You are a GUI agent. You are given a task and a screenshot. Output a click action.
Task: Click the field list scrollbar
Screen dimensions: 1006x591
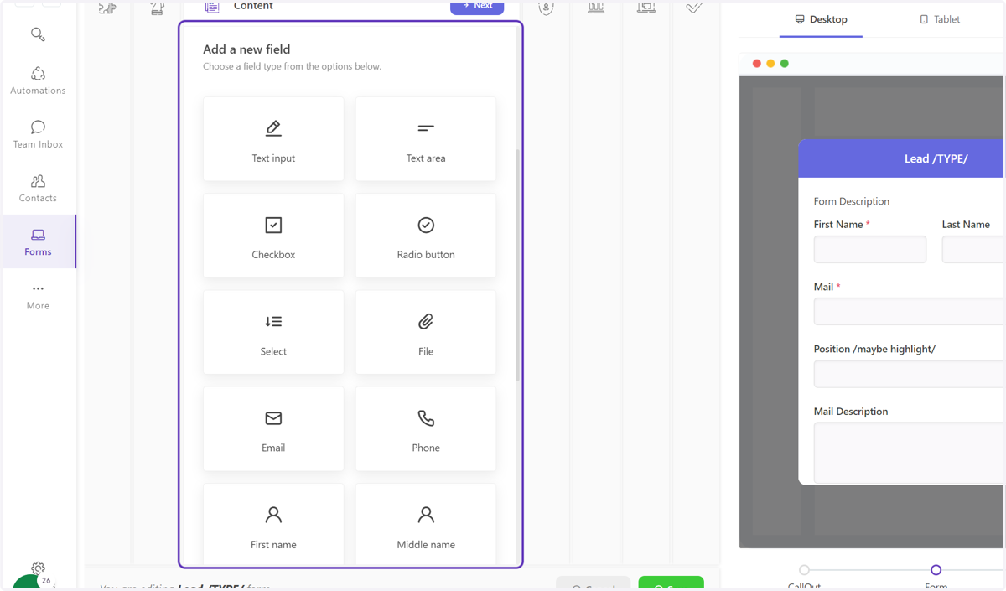[517, 266]
